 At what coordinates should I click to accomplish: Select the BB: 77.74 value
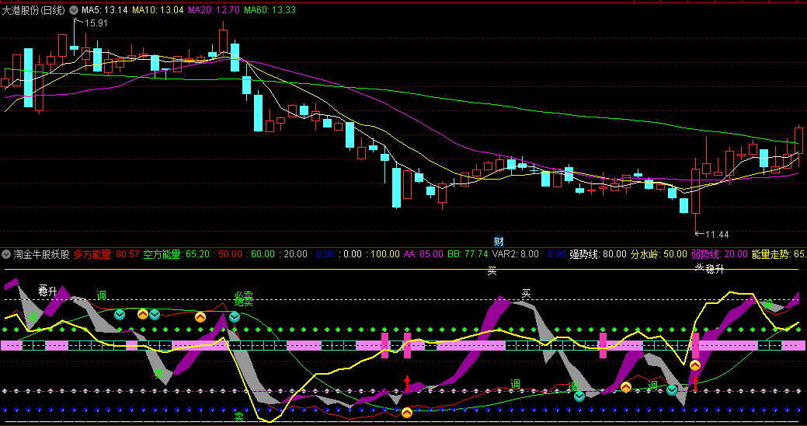coord(468,254)
